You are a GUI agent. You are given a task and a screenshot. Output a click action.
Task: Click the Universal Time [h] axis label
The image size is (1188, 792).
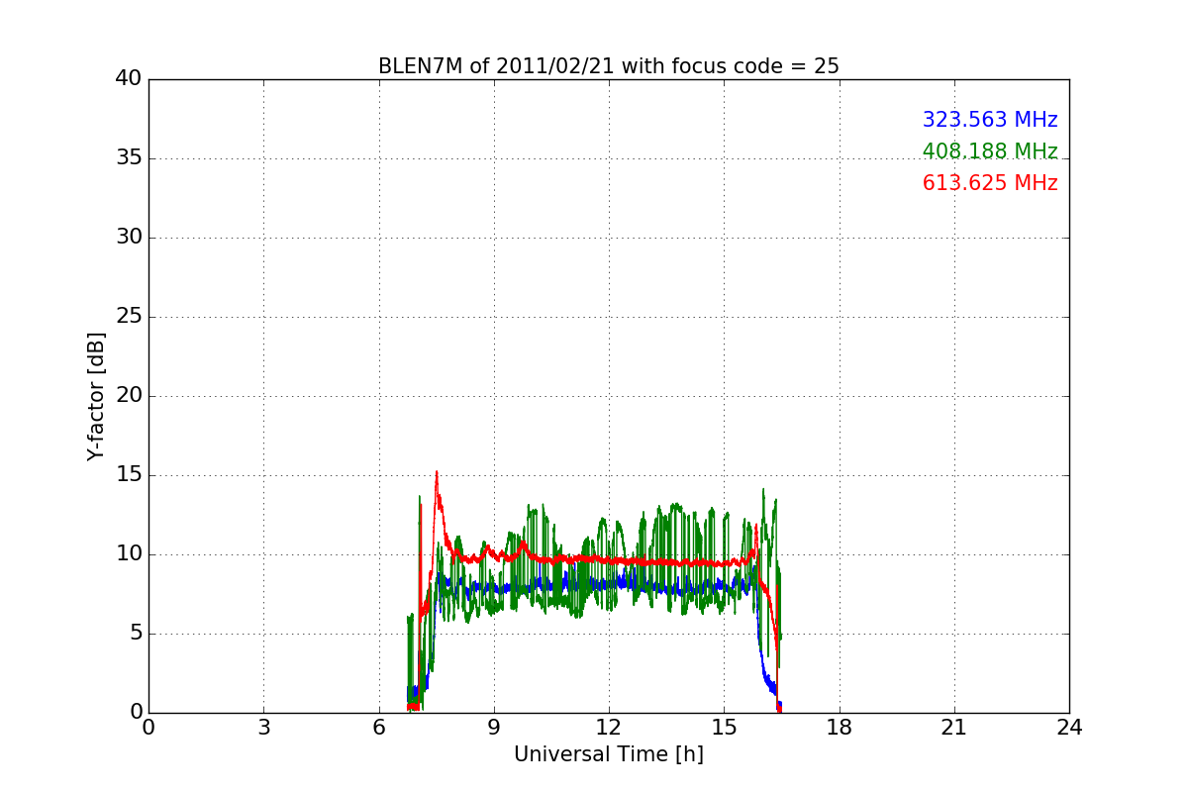(x=608, y=754)
